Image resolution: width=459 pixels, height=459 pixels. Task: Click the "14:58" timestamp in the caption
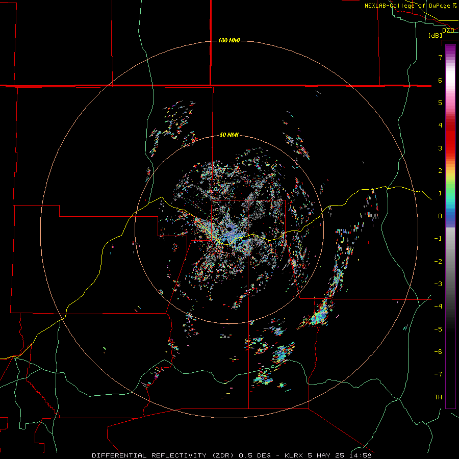point(361,455)
